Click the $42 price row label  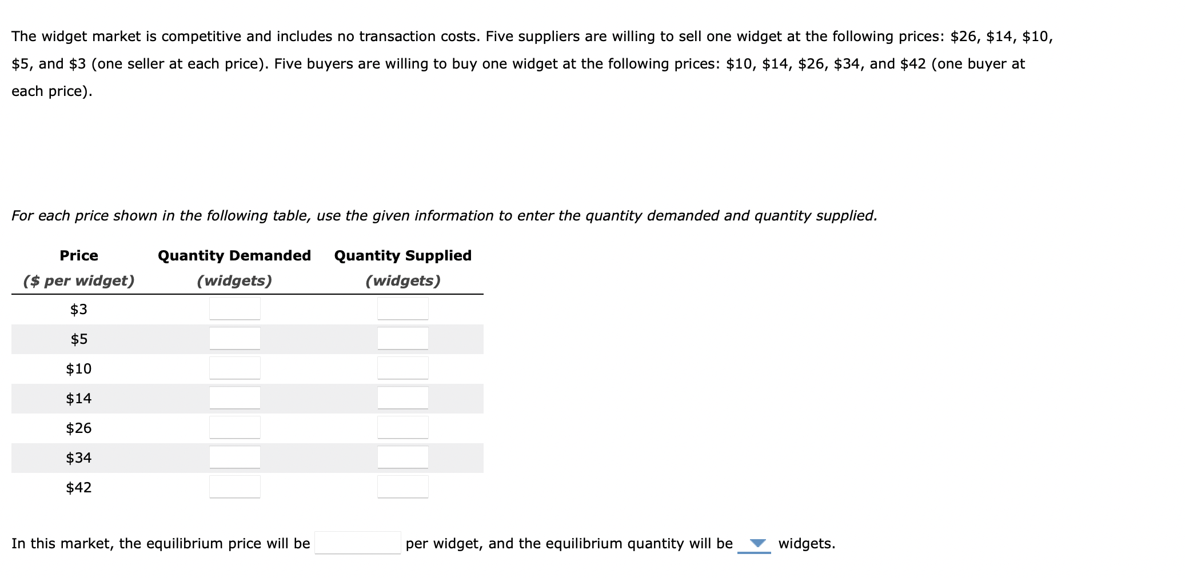78,487
